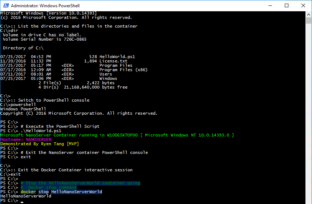Viewport: 312px width, 204px height.
Task: Click the 'License.txt' file name
Action: 113,61
